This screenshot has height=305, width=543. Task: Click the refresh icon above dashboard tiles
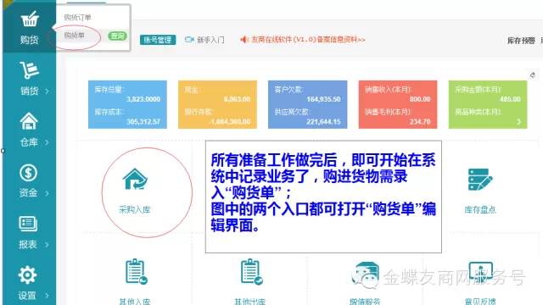click(x=533, y=75)
